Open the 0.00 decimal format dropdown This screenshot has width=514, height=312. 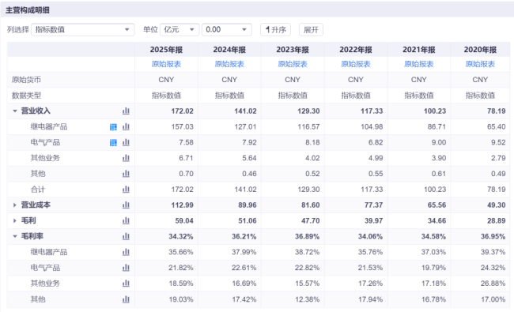[x=227, y=30]
